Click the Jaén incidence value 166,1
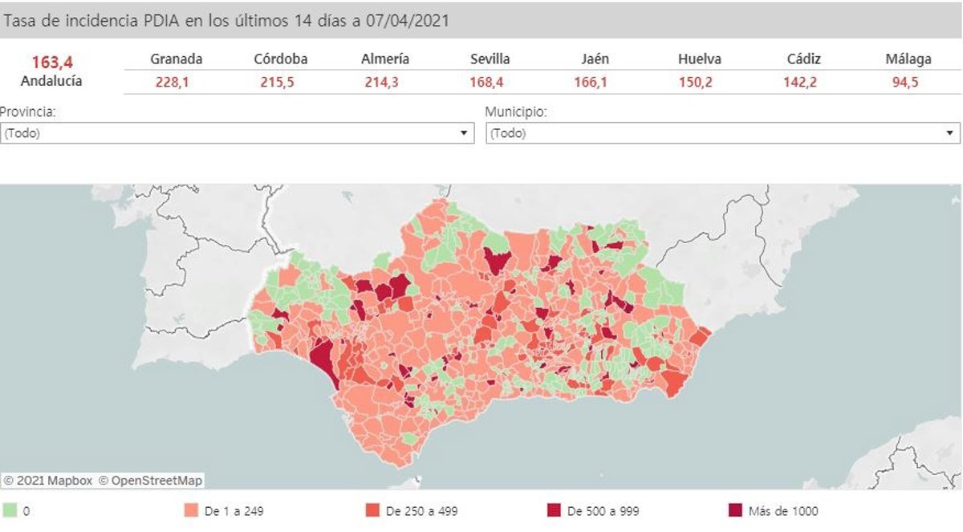This screenshot has height=532, width=963. coord(591,82)
